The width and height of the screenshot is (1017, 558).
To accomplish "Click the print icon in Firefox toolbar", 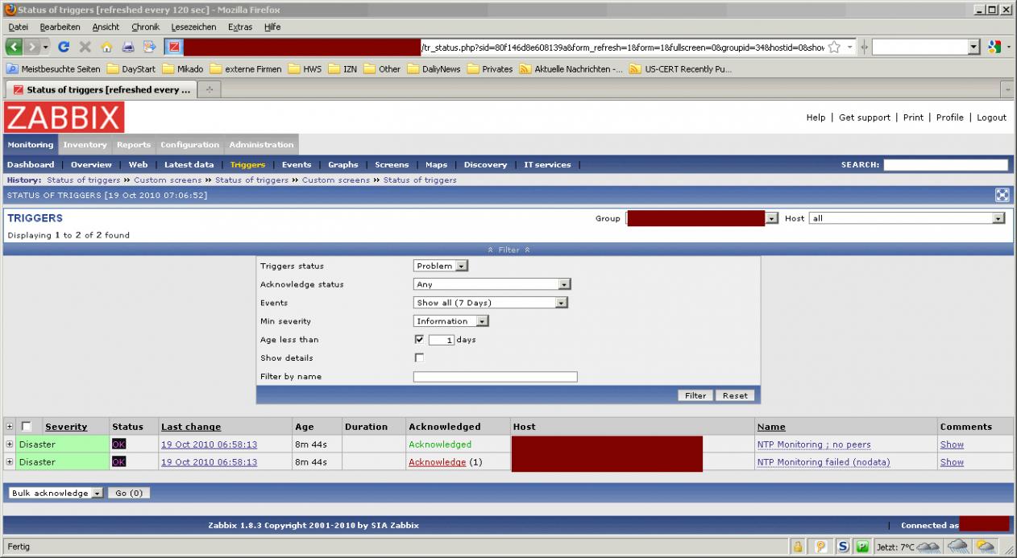I will tap(128, 48).
